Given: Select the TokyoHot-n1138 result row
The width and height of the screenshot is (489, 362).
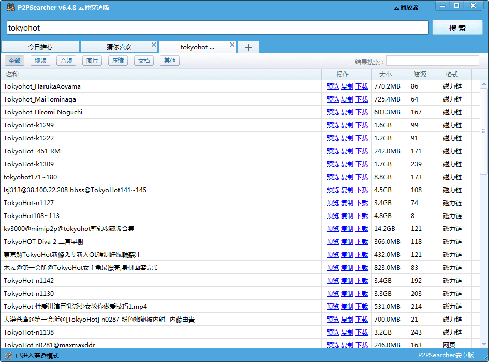Looking at the screenshot, I should tap(240, 332).
